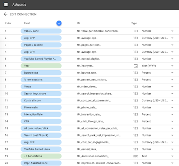Click the 123 type icon for Views
The image size is (179, 166).
pyautogui.click(x=136, y=87)
